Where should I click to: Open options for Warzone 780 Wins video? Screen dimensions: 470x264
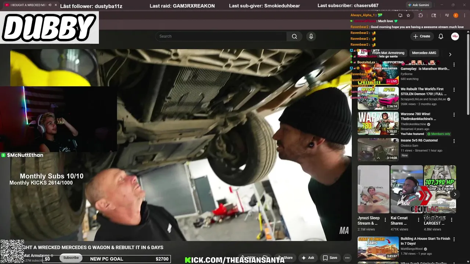(454, 114)
